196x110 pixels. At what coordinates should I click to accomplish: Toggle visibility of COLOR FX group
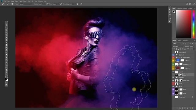(x=173, y=55)
